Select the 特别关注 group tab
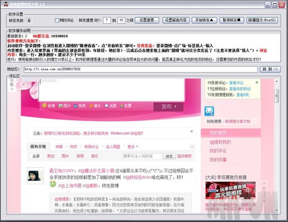This screenshot has width=288, height=222. [91, 147]
